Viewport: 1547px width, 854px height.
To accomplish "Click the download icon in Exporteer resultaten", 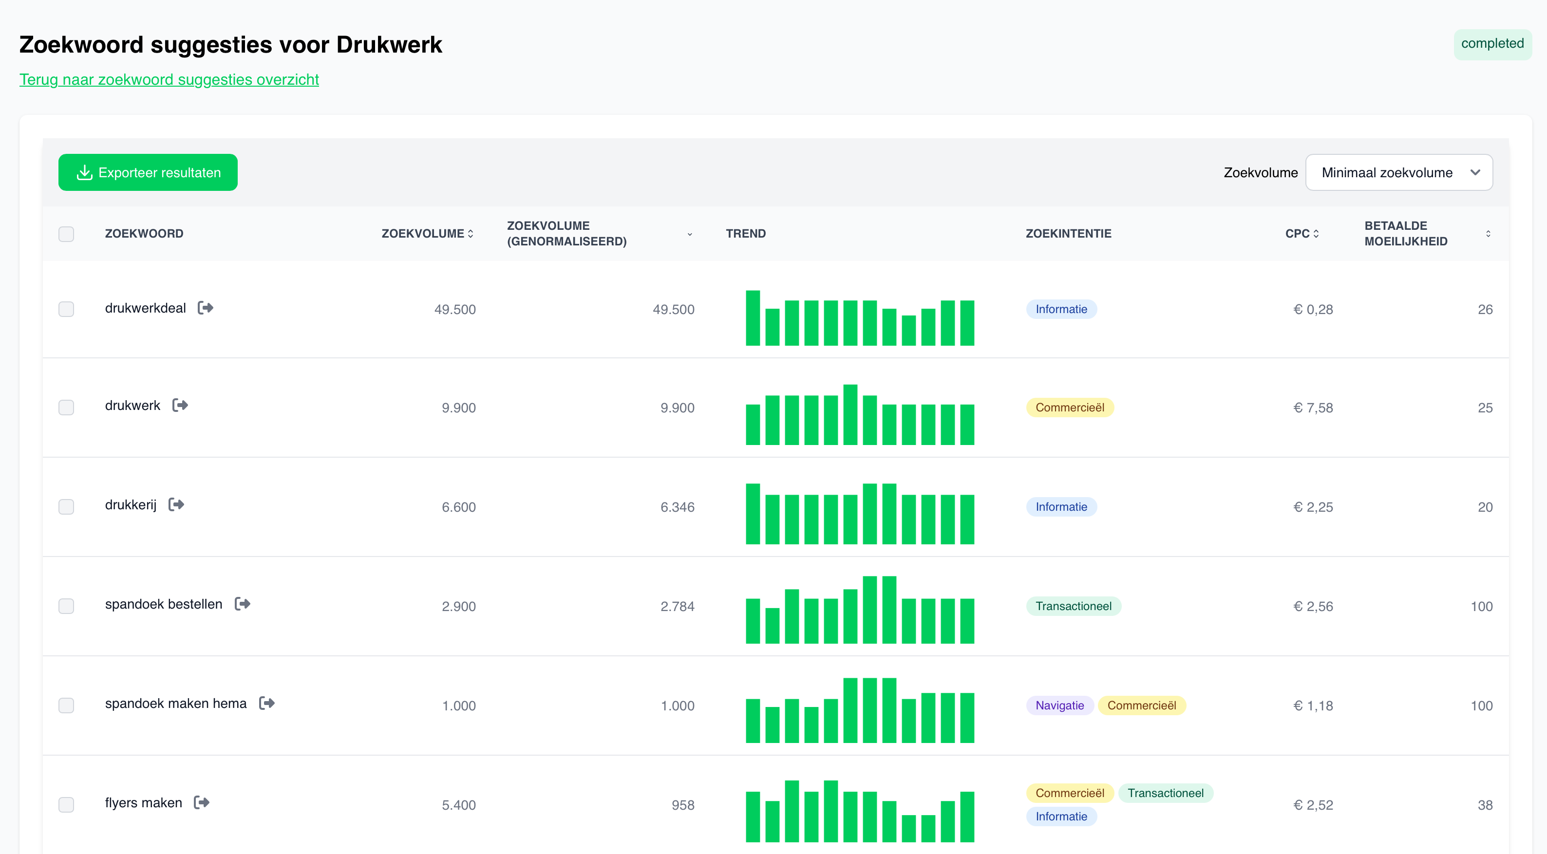I will (x=85, y=173).
